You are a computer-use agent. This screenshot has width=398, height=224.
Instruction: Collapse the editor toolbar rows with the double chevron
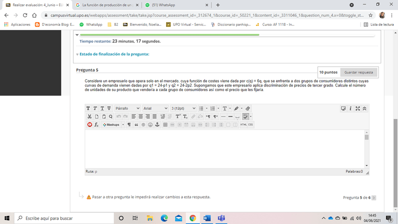coord(365,108)
